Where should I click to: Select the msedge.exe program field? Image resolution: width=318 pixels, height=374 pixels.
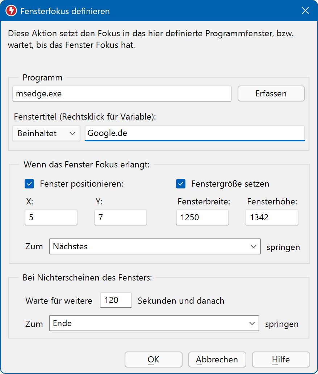(x=122, y=93)
